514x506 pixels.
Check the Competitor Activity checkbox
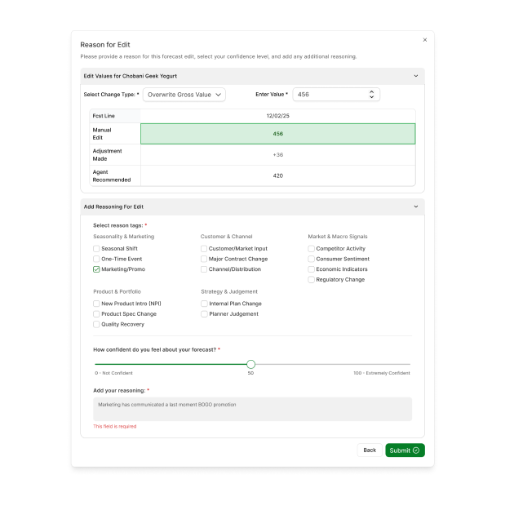click(x=311, y=249)
